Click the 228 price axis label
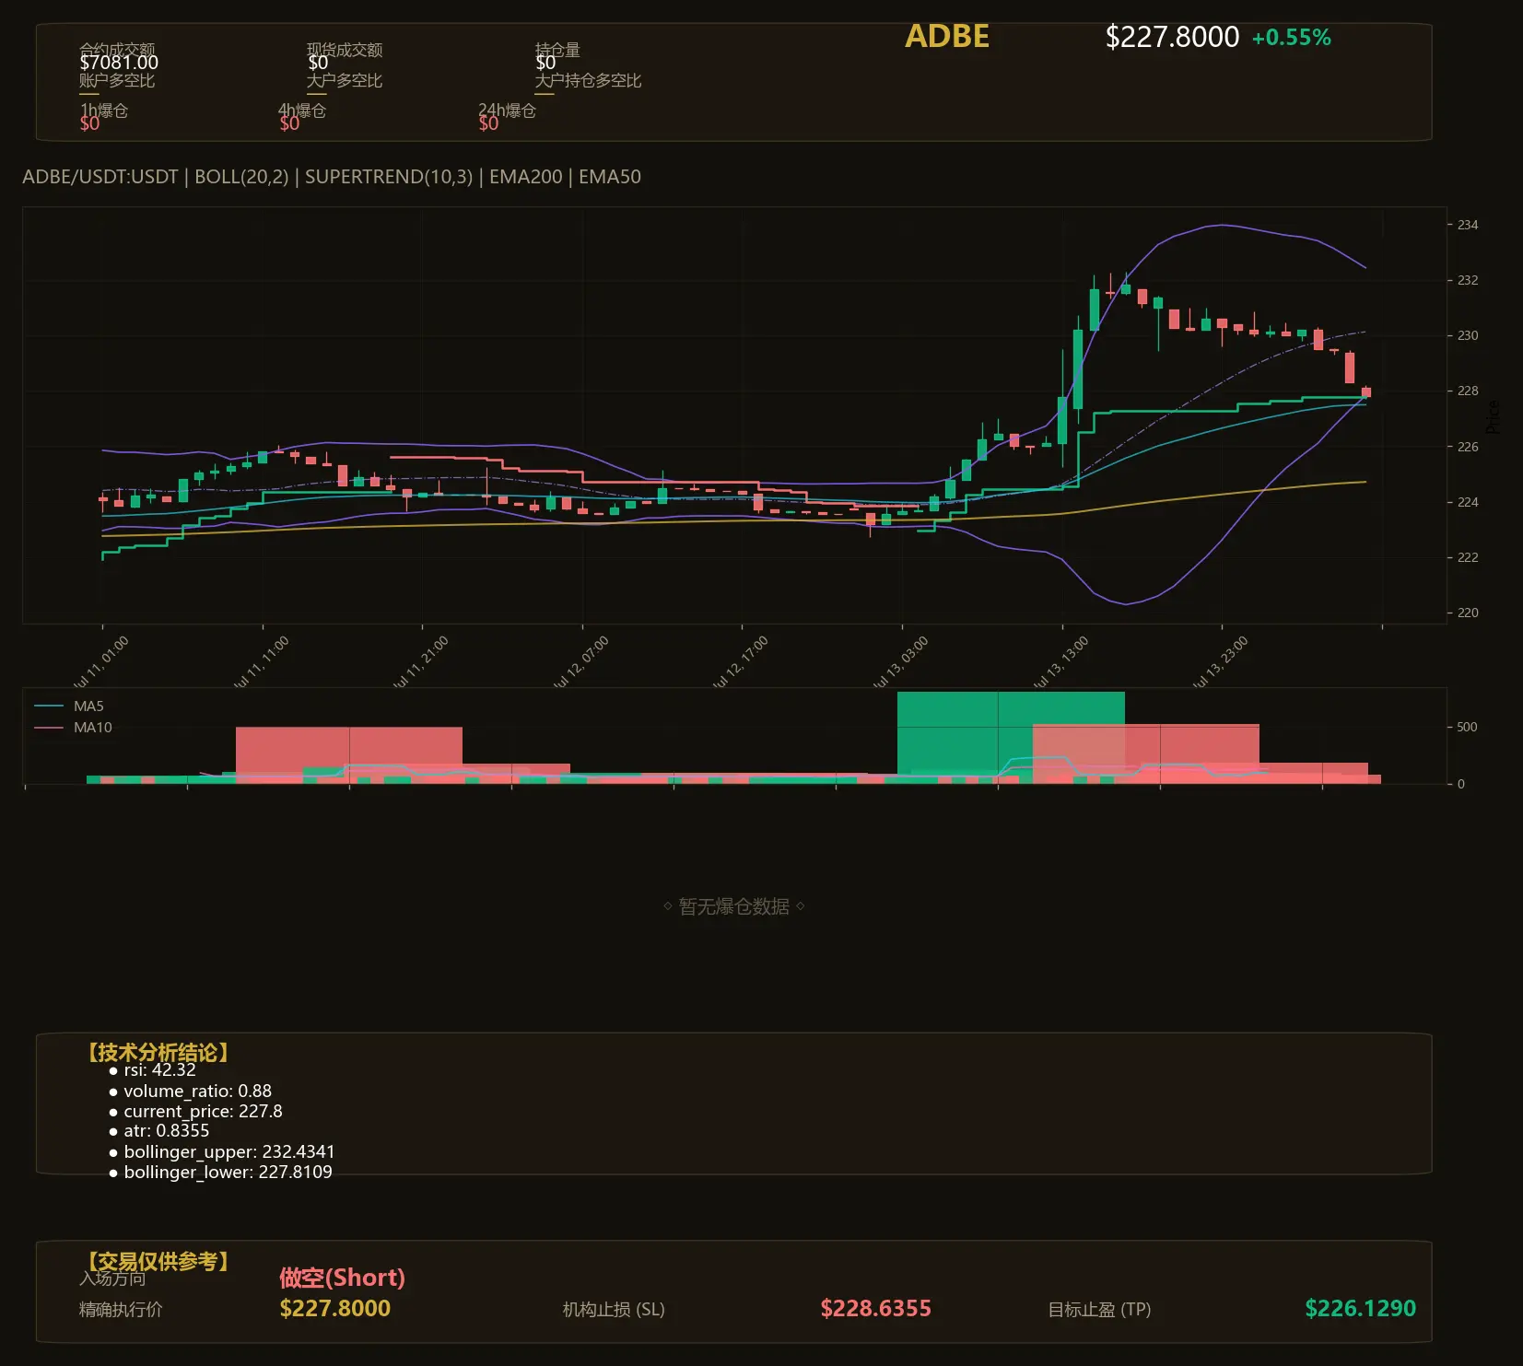 pyautogui.click(x=1468, y=391)
